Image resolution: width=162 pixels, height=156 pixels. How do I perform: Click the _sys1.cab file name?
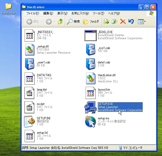(x=104, y=48)
